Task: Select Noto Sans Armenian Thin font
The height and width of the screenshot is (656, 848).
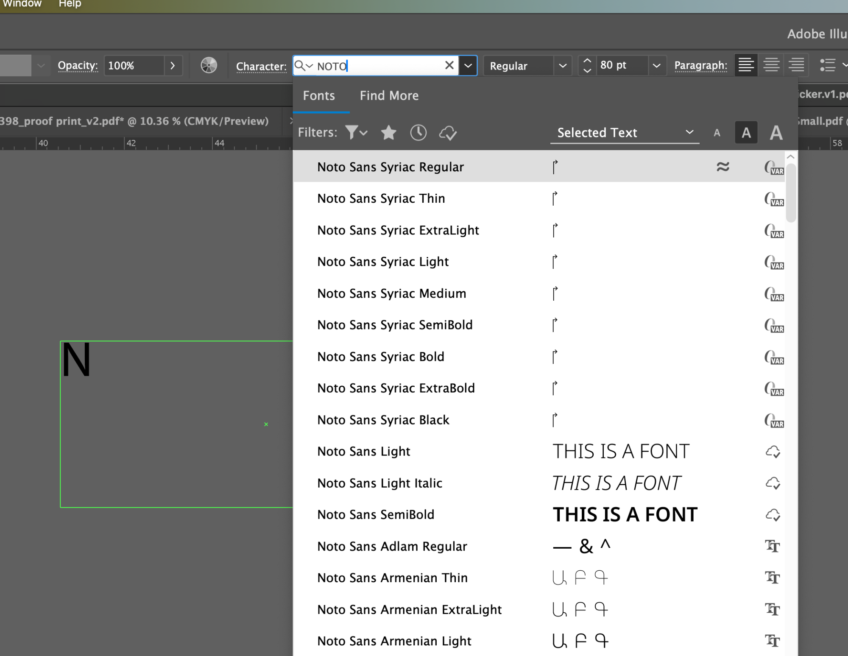Action: tap(538, 578)
